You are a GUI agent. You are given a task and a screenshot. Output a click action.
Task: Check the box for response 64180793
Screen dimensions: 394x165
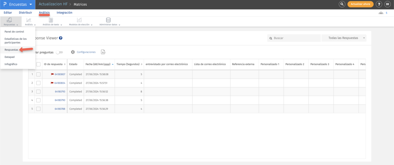38,91
